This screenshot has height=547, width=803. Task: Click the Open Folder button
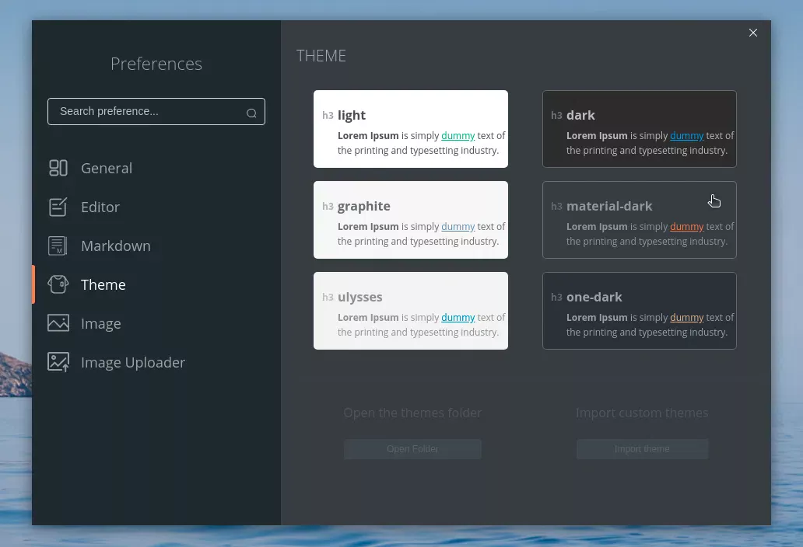[412, 449]
